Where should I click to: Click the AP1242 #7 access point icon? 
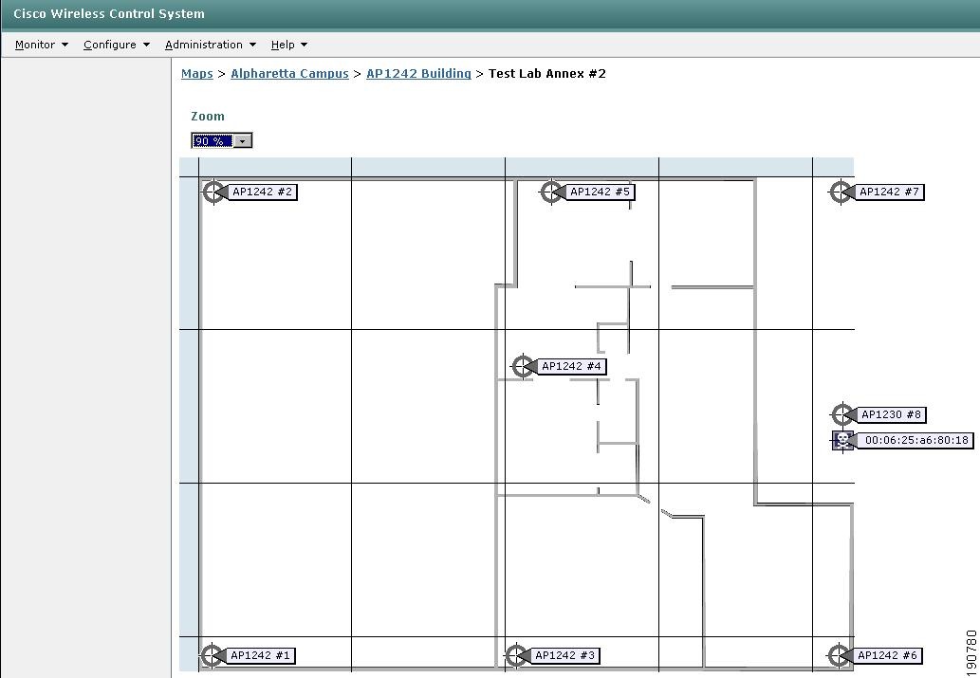841,192
